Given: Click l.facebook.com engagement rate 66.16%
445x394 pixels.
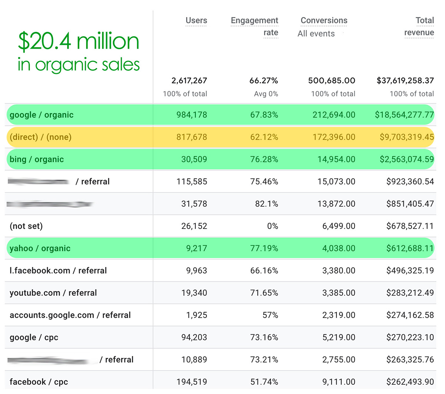Looking at the screenshot, I should click(x=264, y=270).
